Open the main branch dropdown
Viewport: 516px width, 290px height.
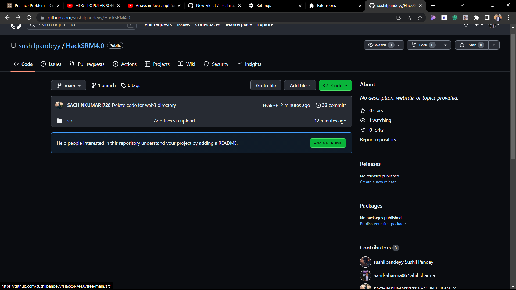68,85
